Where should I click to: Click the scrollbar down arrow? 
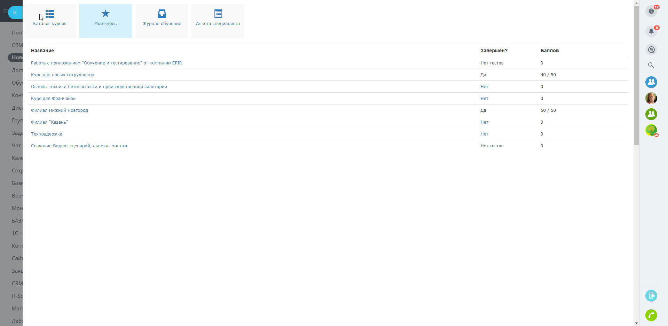pyautogui.click(x=636, y=323)
